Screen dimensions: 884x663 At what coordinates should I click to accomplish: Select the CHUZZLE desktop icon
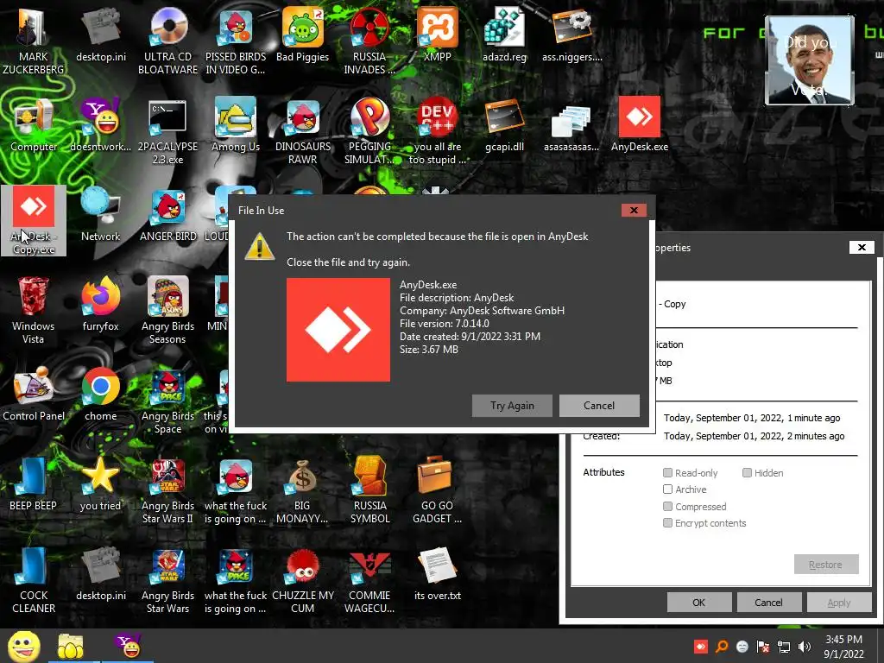pos(303,579)
